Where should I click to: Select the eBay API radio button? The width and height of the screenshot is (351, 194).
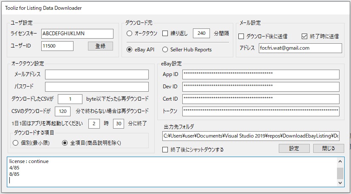pyautogui.click(x=130, y=50)
